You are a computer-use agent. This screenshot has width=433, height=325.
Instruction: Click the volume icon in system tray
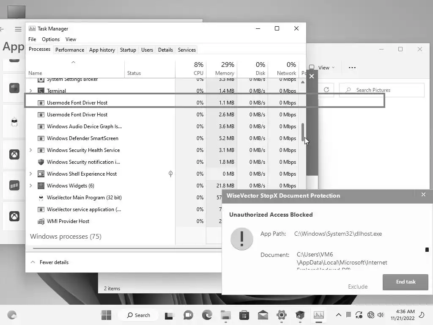coord(381,315)
